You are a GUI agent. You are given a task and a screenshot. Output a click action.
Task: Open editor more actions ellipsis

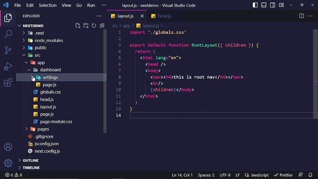point(310,16)
